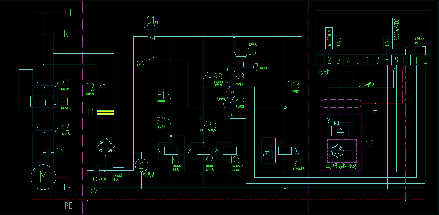This screenshot has width=439, height=215.
Task: Click the S1 emergency stop mushroom symbol
Action: tap(151, 27)
